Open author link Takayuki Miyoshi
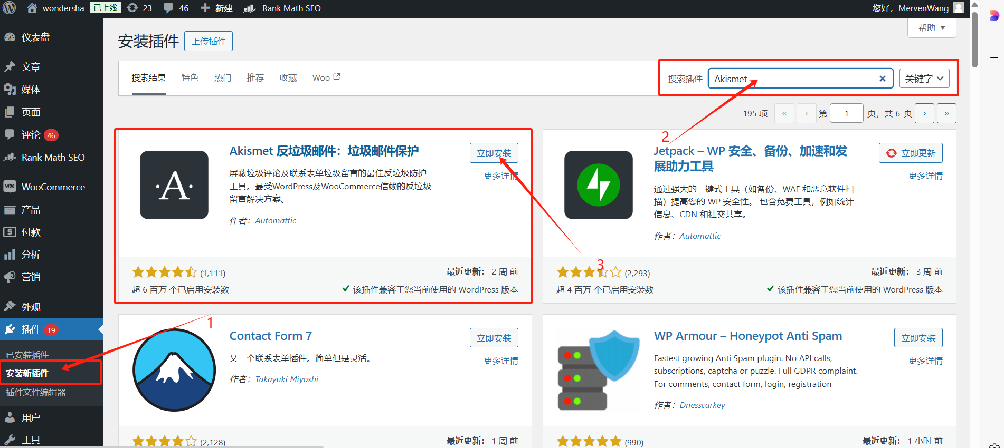 click(287, 379)
